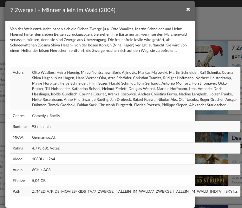Click the '6CH / AC3' audio value
Screen dimensions: 242x208
[x=41, y=170]
